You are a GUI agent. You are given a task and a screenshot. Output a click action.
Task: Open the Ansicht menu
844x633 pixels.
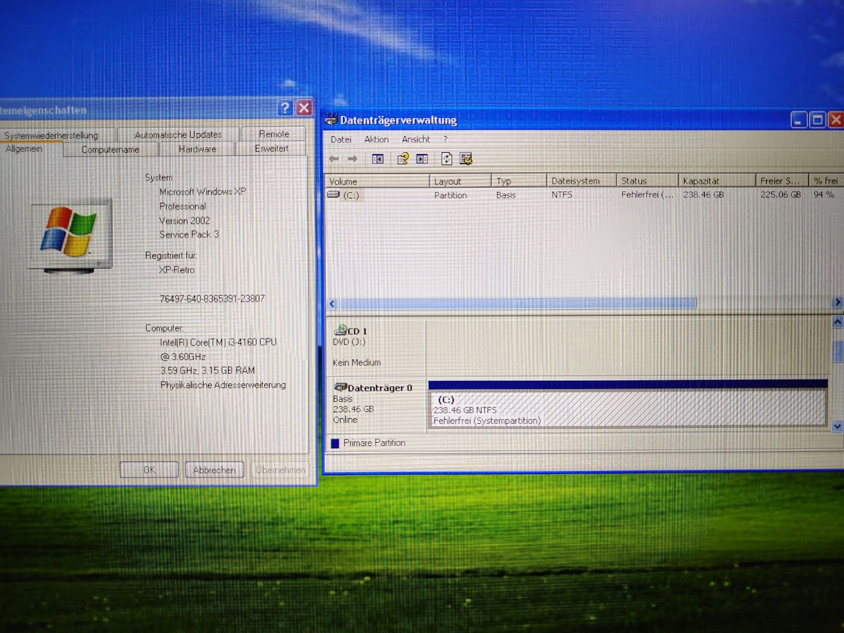pos(416,140)
